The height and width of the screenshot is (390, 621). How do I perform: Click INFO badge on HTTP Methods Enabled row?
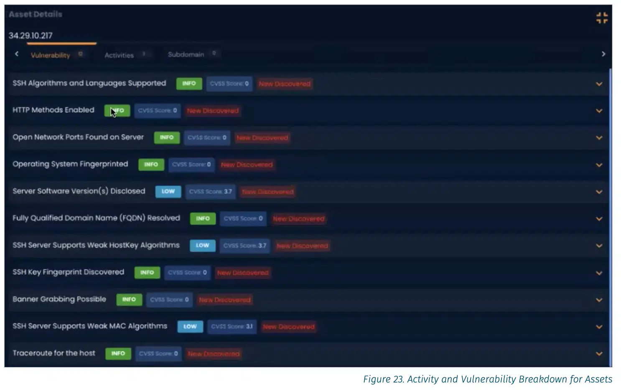tap(117, 111)
